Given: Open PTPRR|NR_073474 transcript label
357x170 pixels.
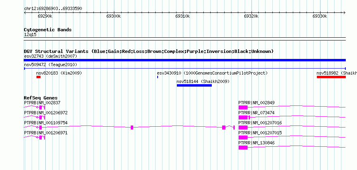Looking at the screenshot, I should coord(256,113).
